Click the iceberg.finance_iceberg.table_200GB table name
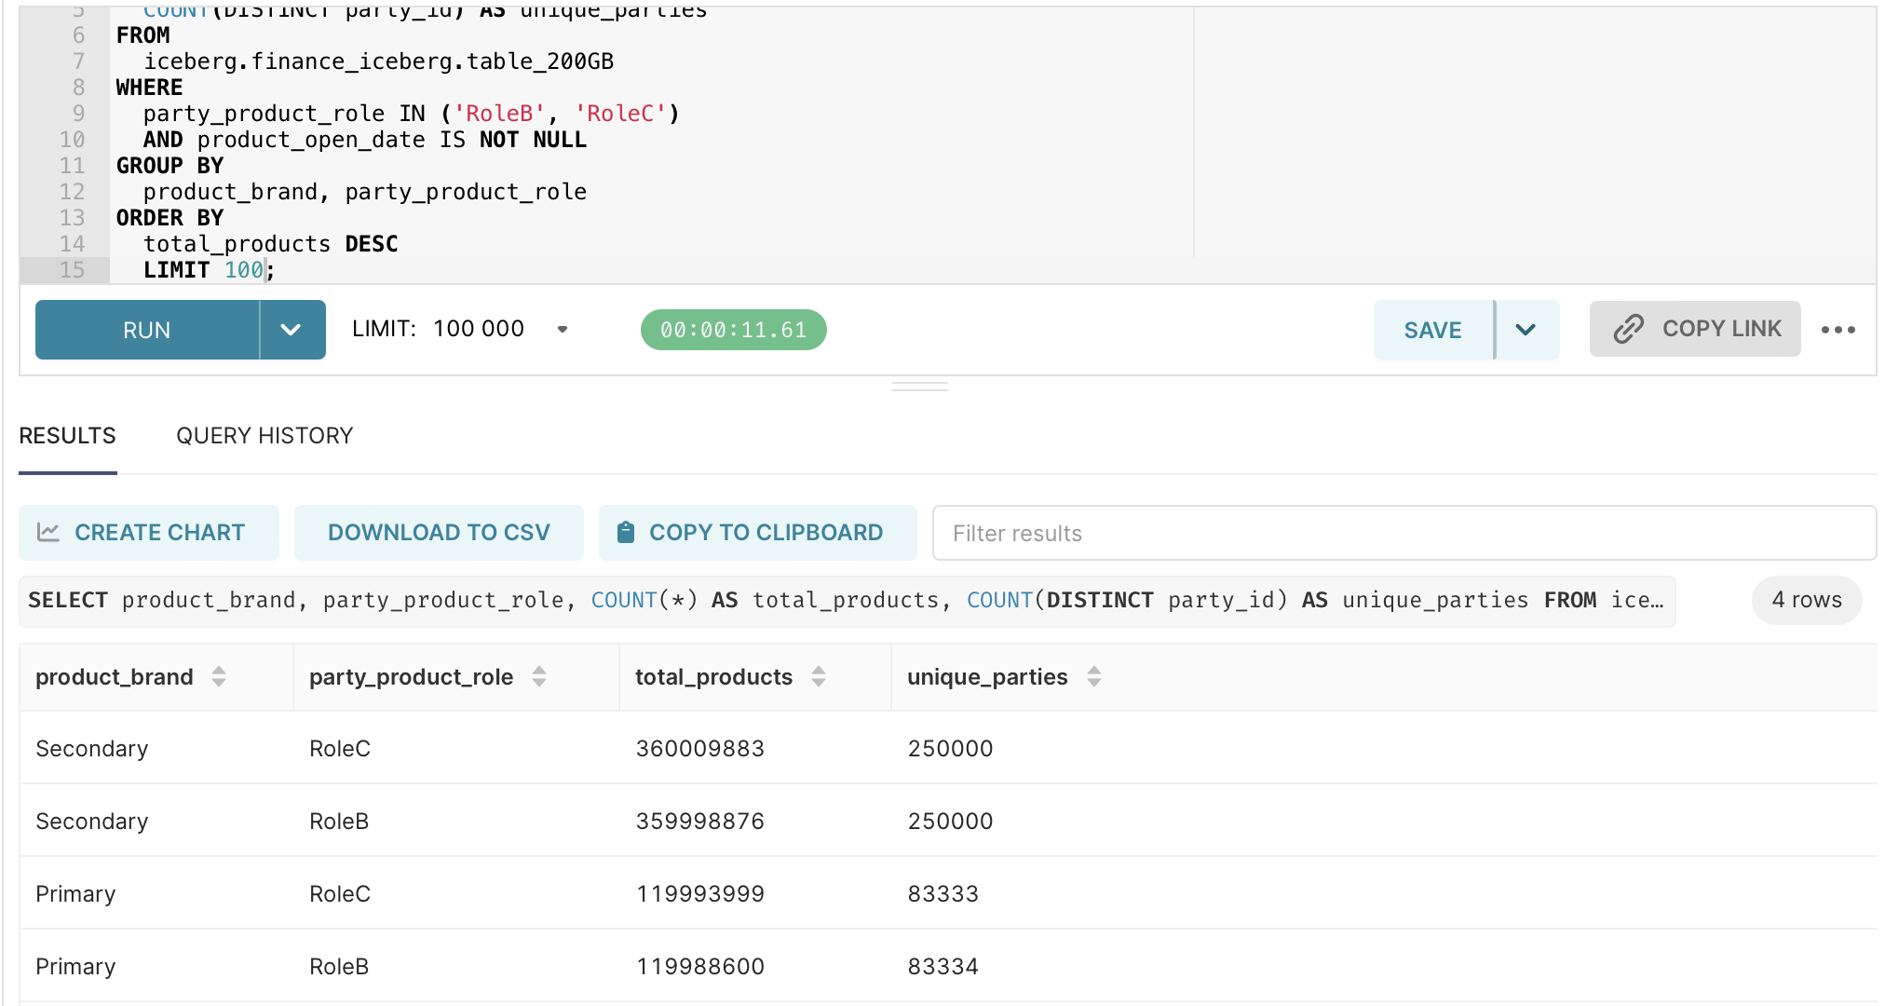Viewport: 1885px width, 1006px height. click(378, 61)
